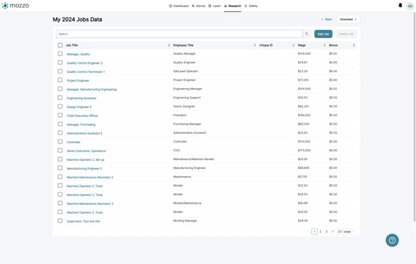Open the 20 / page size dropdown
Image resolution: width=416 pixels, height=264 pixels.
click(x=346, y=231)
